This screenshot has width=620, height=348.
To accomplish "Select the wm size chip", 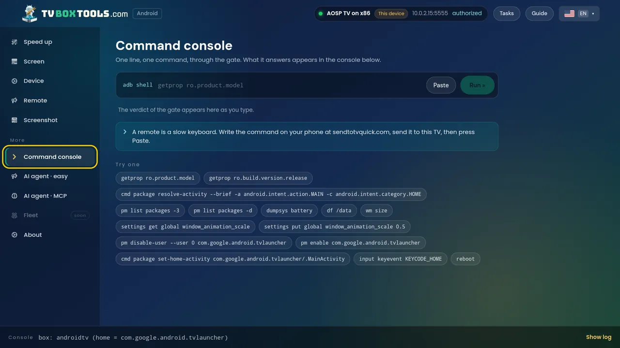I will 376,211.
